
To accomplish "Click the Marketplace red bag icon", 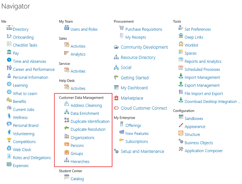I will click(x=116, y=98).
